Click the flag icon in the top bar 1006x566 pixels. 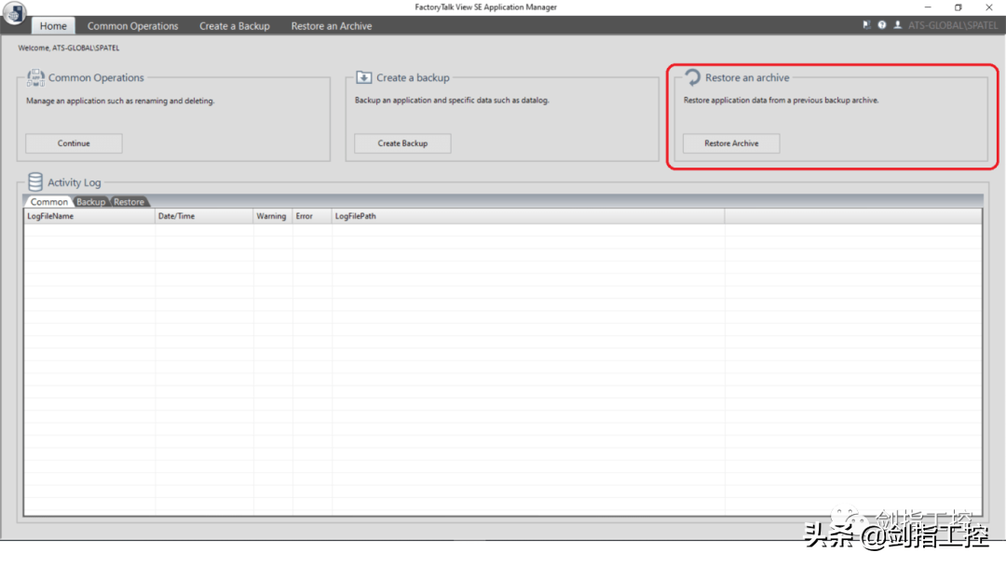point(866,25)
